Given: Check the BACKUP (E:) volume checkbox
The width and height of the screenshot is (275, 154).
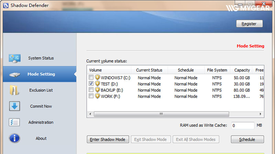Looking at the screenshot, I should [91, 90].
